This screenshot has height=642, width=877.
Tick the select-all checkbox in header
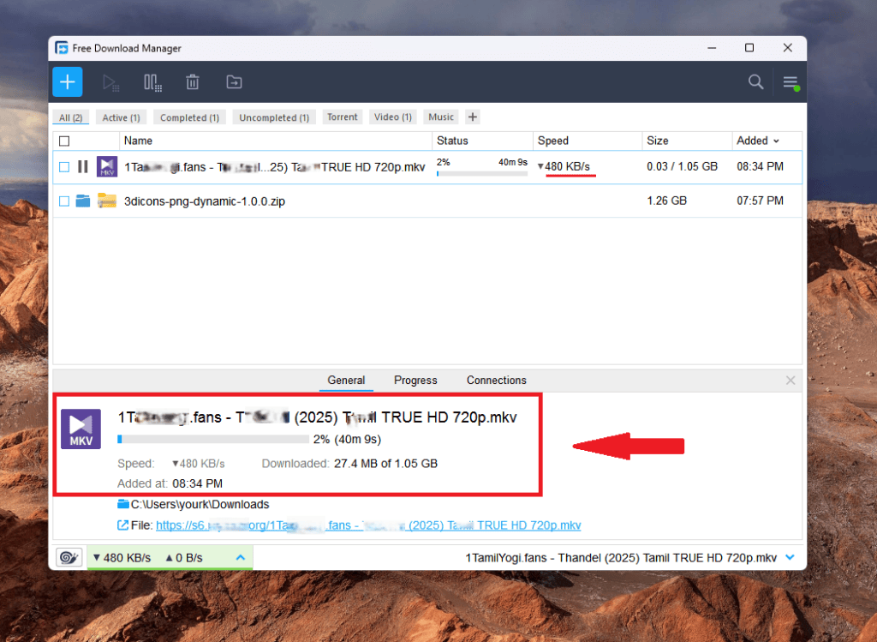pyautogui.click(x=64, y=141)
